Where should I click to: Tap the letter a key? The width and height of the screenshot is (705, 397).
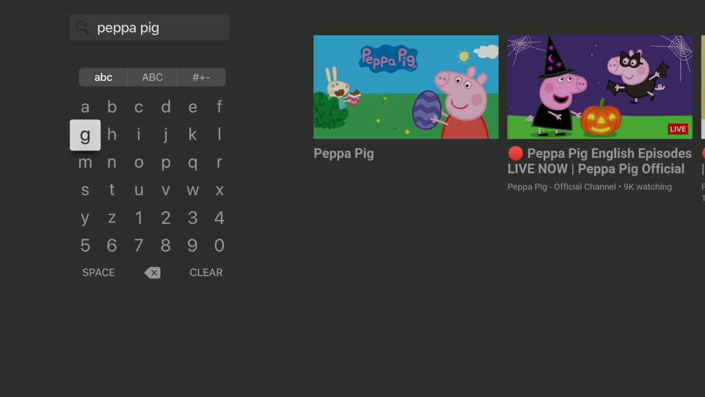tap(85, 107)
